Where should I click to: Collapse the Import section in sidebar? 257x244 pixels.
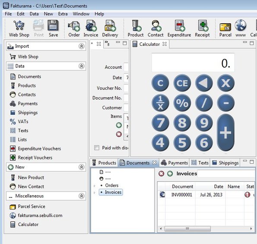[x=82, y=46]
